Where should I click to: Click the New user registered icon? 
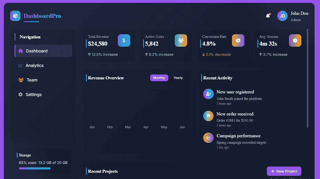point(208,94)
